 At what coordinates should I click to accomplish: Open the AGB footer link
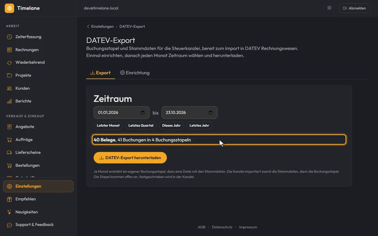[x=201, y=227]
